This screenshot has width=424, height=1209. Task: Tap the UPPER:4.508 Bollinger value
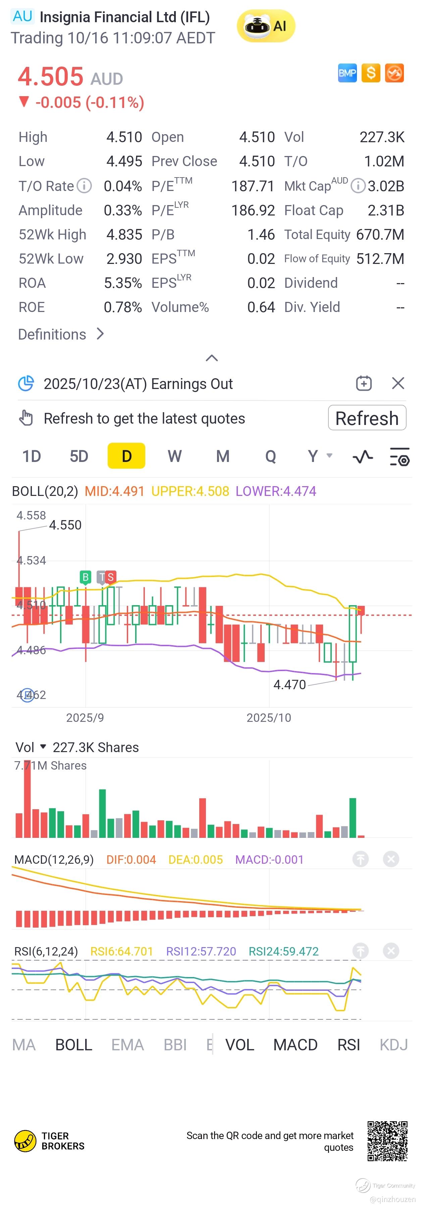(190, 491)
